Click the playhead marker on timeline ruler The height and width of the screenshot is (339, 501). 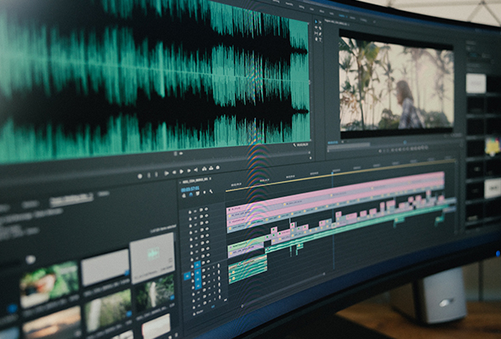pos(333,172)
